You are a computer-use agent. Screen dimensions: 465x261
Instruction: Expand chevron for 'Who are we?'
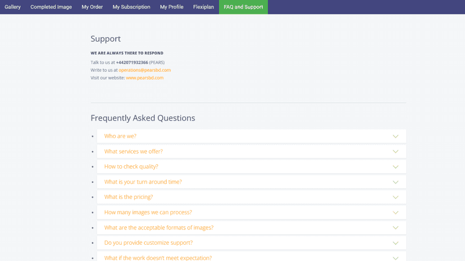[x=395, y=137]
